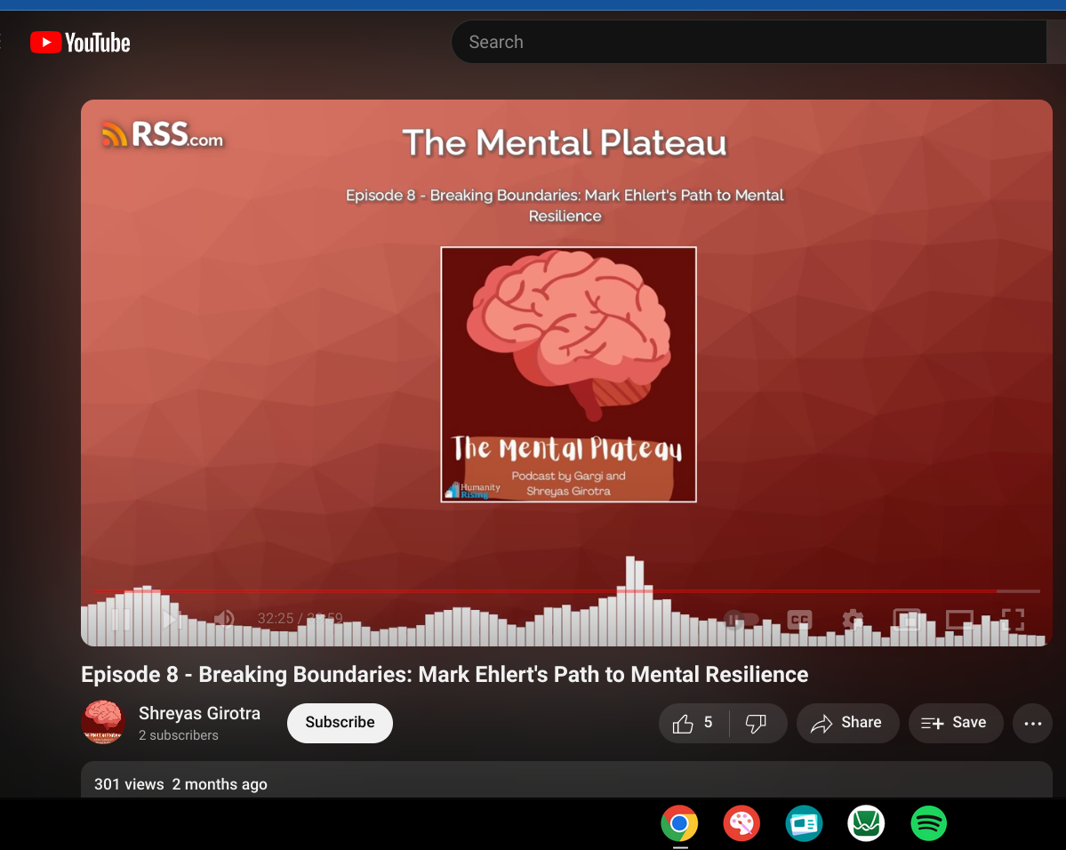Open the player settings gear
1066x850 pixels.
click(853, 619)
